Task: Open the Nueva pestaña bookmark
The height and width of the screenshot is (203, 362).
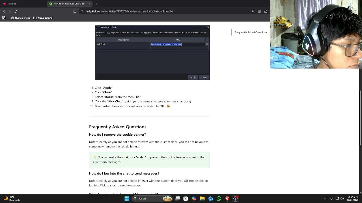Action: click(x=20, y=18)
